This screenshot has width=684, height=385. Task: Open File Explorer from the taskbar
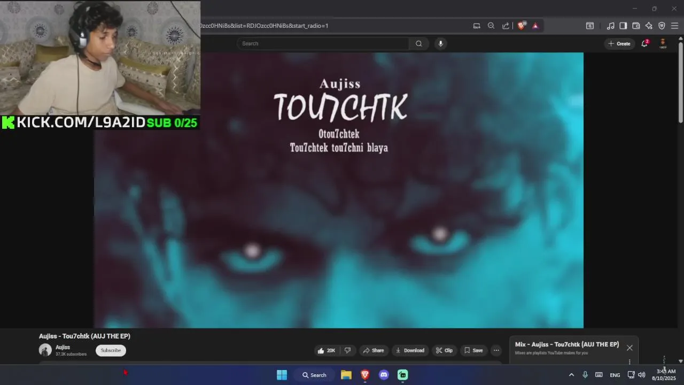click(346, 375)
